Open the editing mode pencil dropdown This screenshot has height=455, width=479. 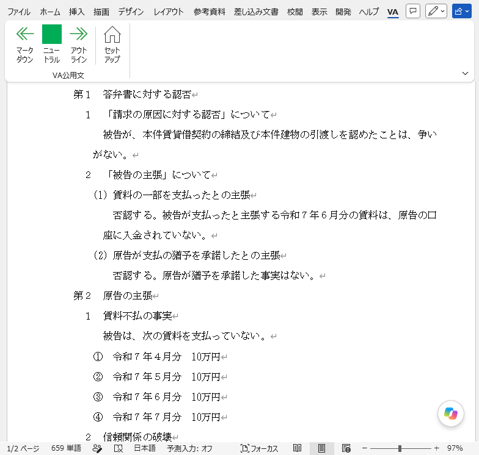click(x=436, y=11)
